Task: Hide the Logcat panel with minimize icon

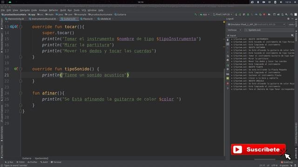Action: (292, 19)
